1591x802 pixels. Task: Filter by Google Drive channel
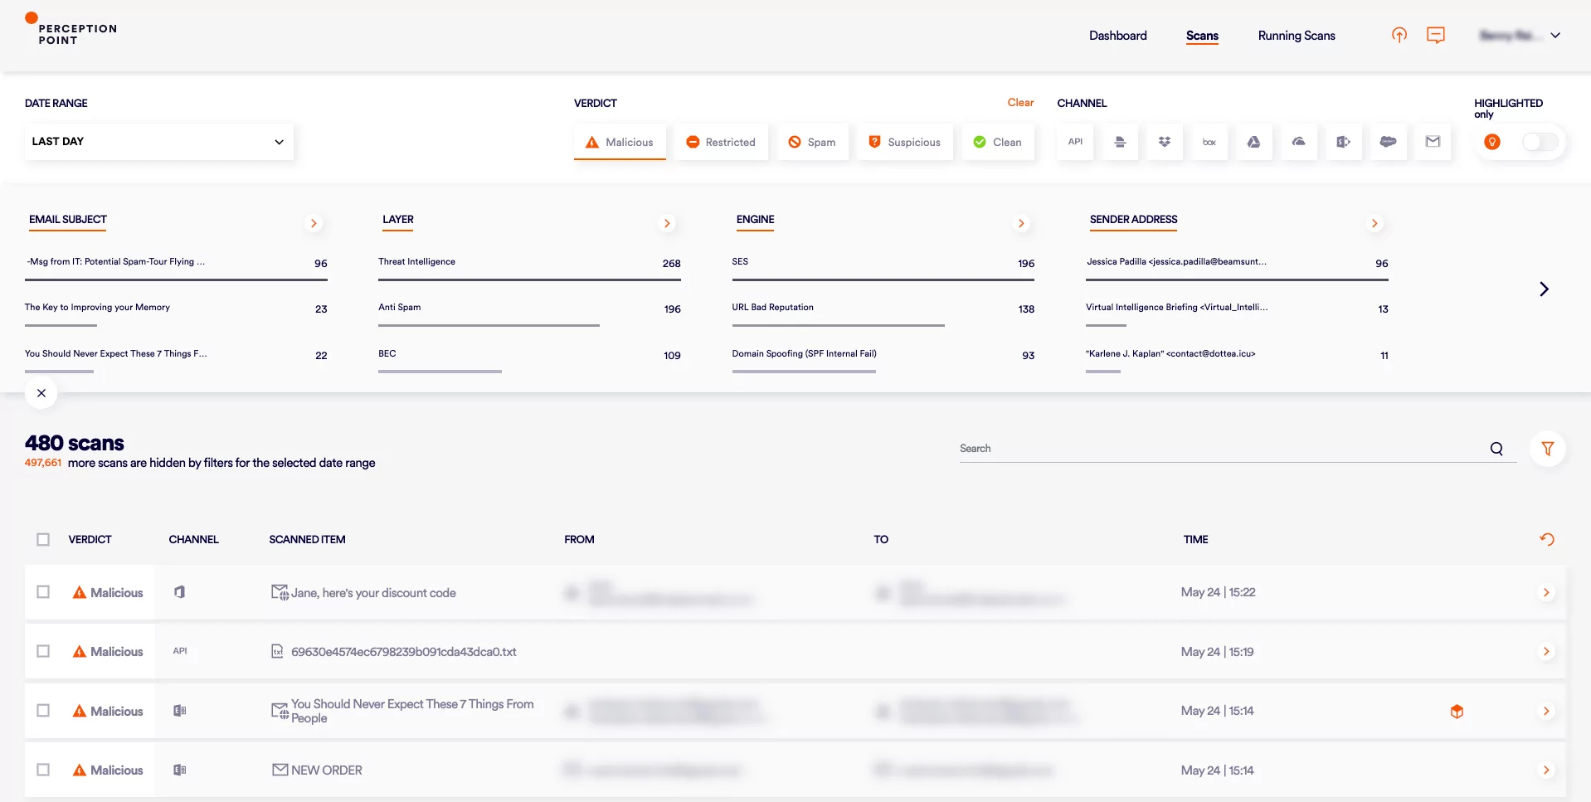click(1254, 142)
